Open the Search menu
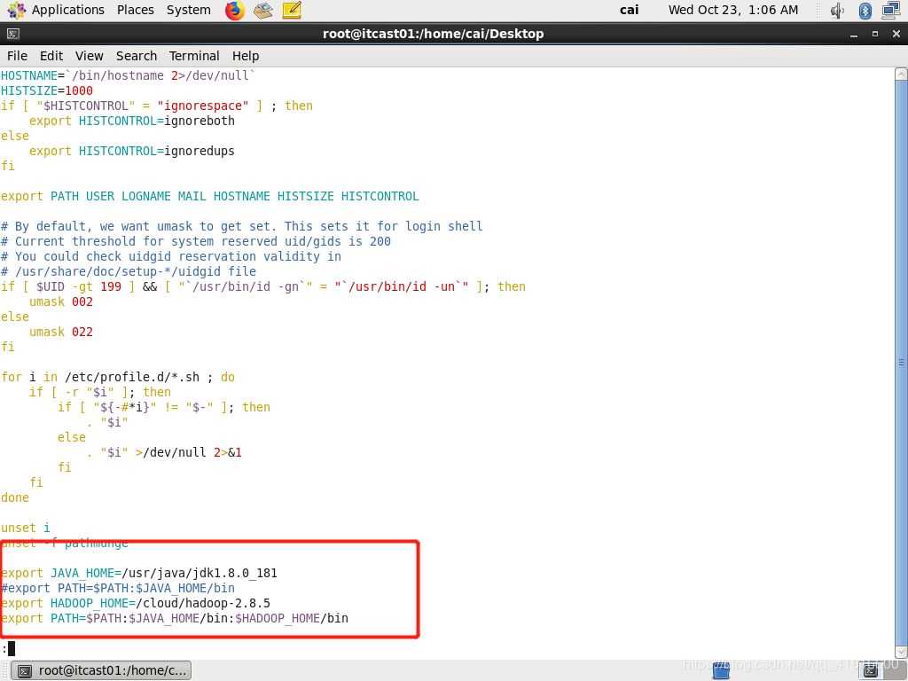 [136, 55]
